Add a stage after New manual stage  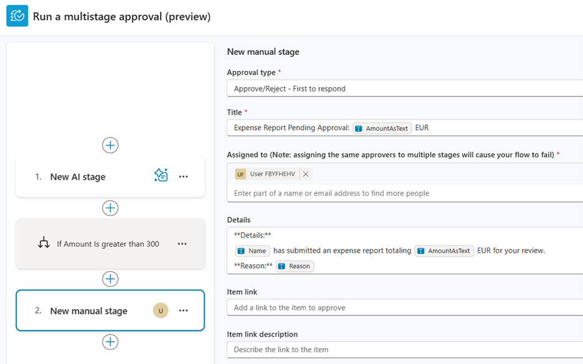(x=110, y=342)
